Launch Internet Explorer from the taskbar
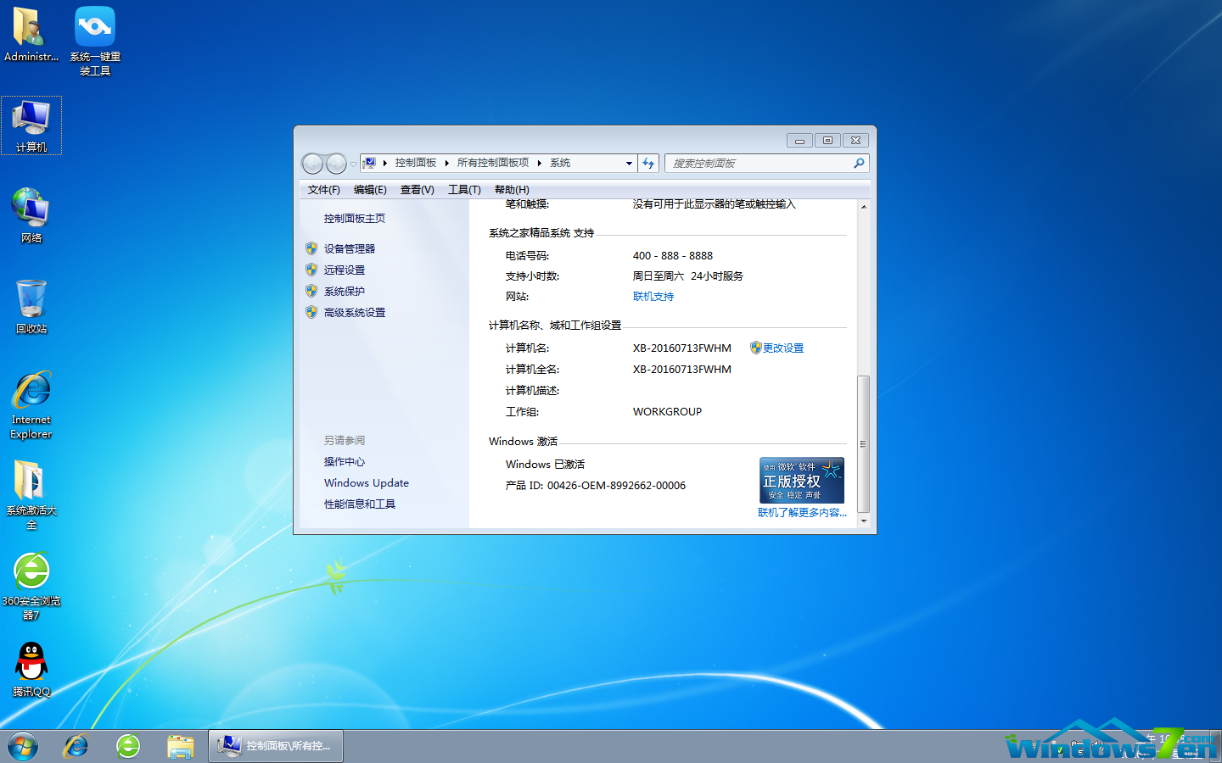Image resolution: width=1222 pixels, height=763 pixels. 75,746
